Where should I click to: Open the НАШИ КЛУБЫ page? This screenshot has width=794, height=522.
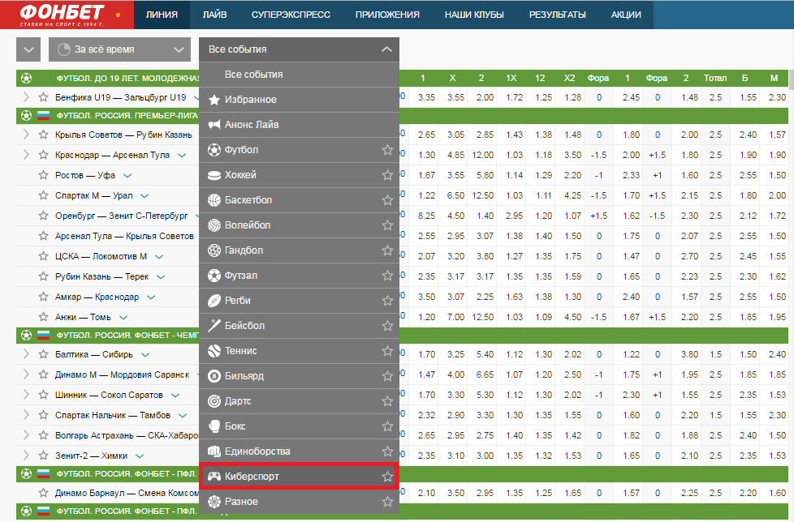tap(474, 15)
